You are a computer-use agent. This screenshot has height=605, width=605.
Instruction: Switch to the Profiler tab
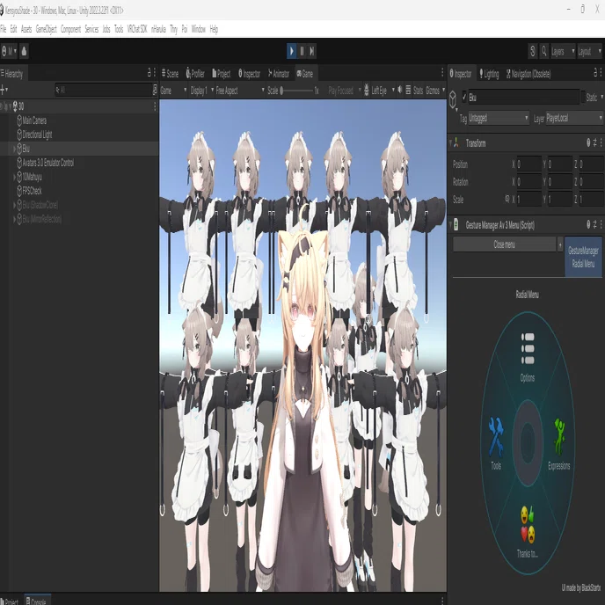point(195,73)
